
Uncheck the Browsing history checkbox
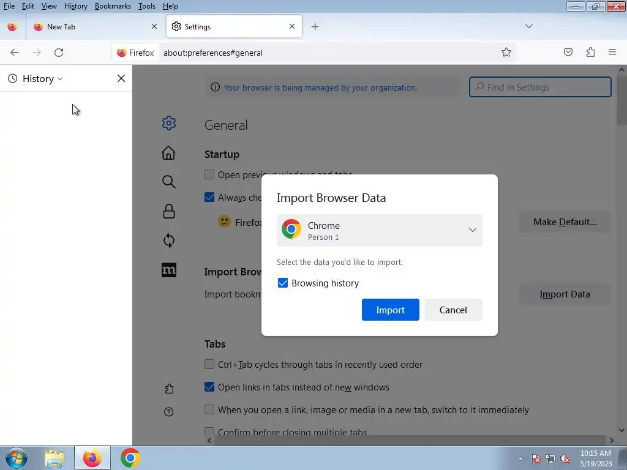click(x=283, y=283)
